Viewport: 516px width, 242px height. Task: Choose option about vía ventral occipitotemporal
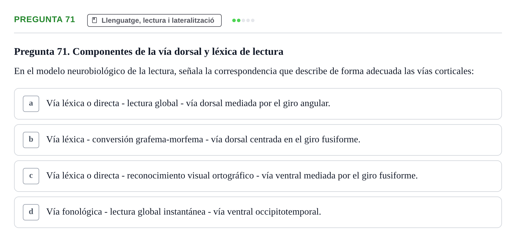[x=258, y=212]
